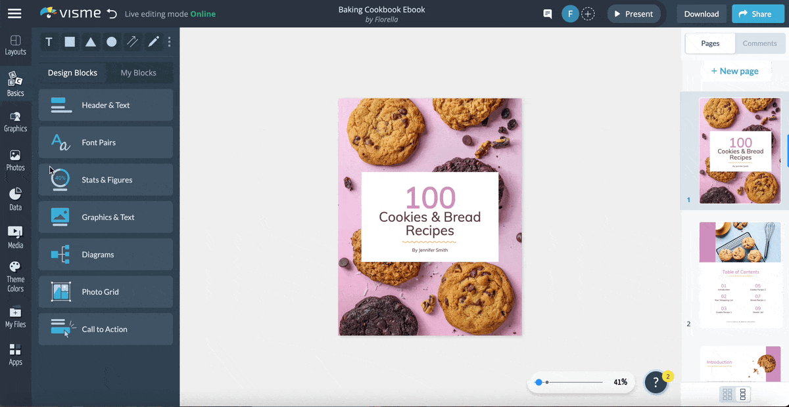Select the Text tool
This screenshot has height=407, width=789.
49,41
